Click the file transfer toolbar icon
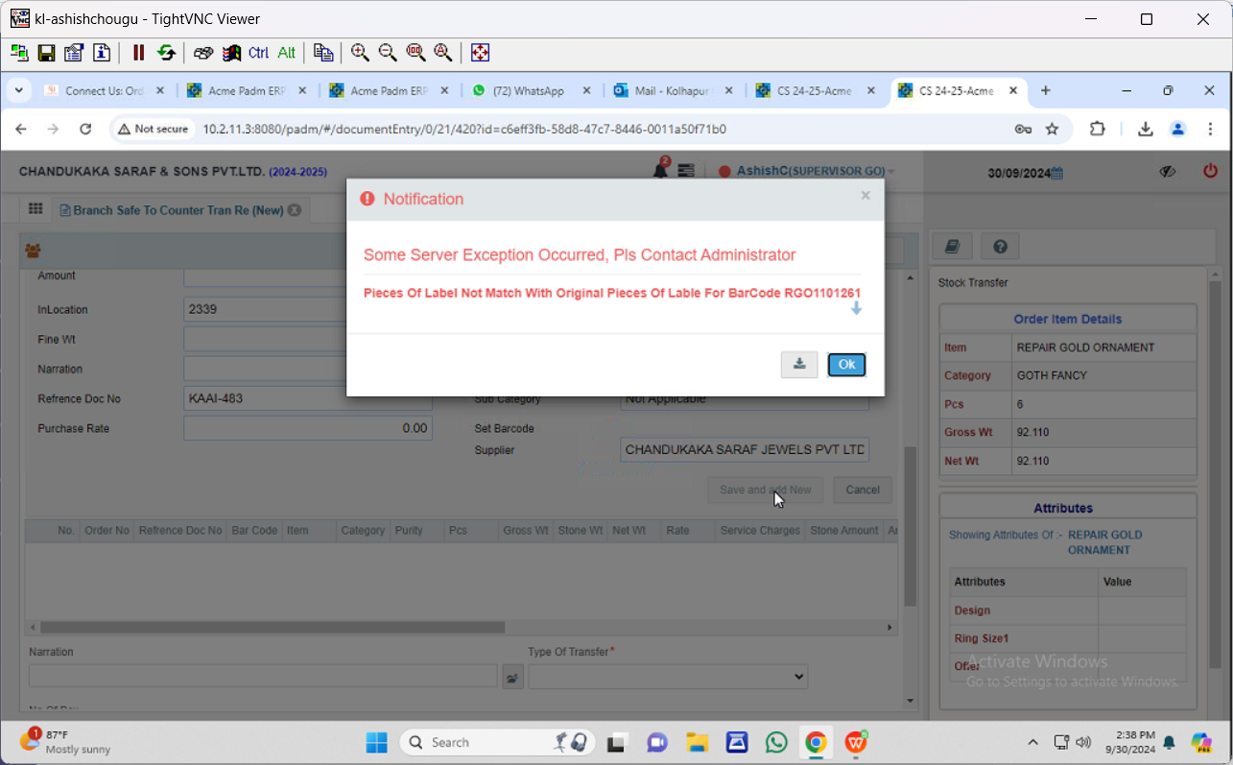The width and height of the screenshot is (1233, 765). [x=323, y=53]
